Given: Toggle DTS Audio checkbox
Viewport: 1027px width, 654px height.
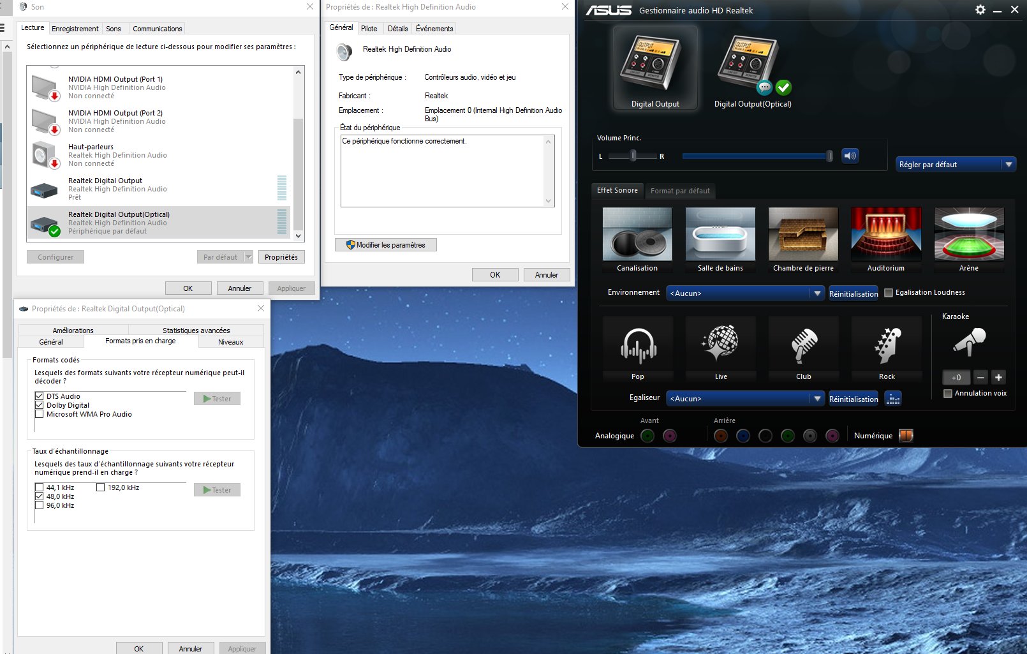Looking at the screenshot, I should 40,396.
